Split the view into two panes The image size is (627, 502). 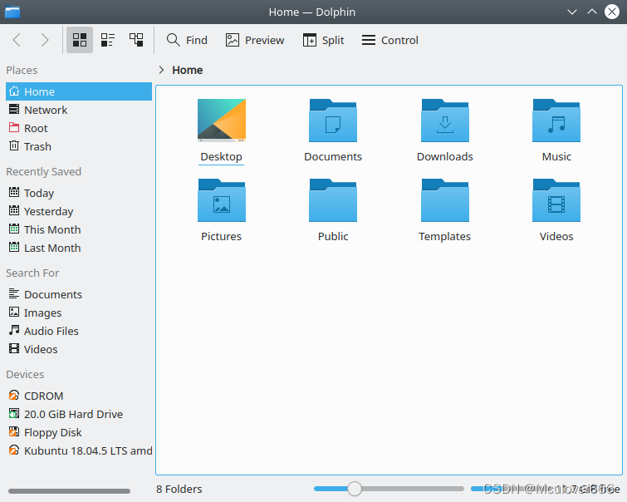pyautogui.click(x=324, y=40)
